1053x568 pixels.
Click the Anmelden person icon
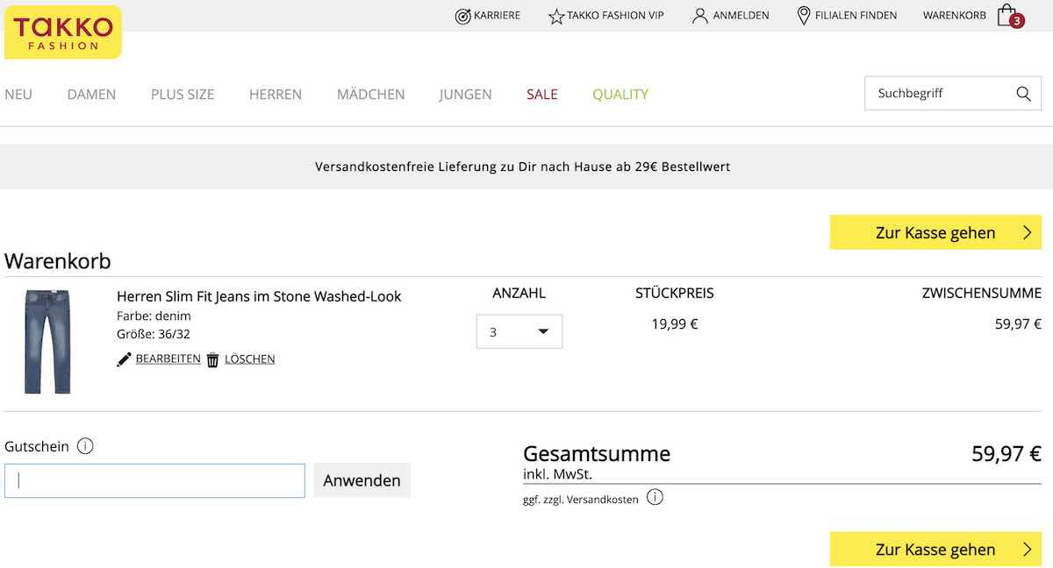coord(698,15)
